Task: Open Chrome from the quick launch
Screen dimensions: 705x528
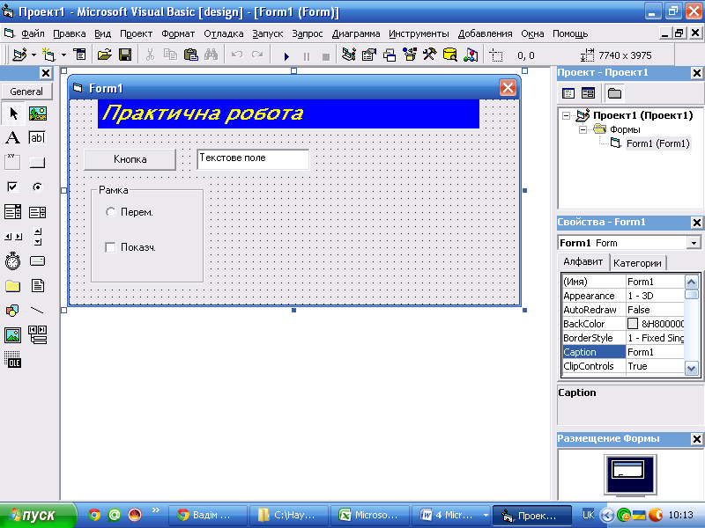Action: 94,515
